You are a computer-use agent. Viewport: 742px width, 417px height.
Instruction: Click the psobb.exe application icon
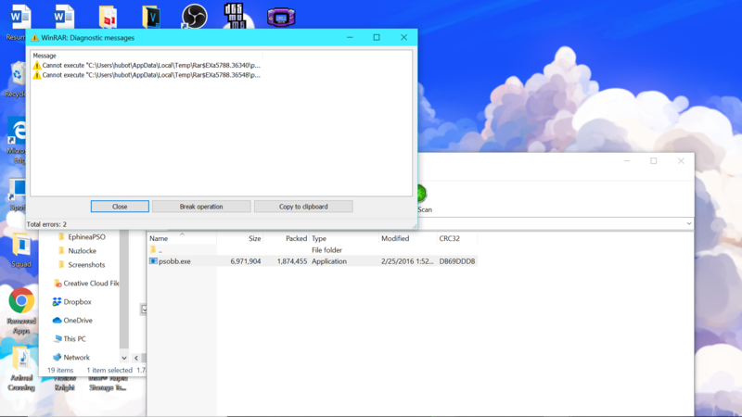pos(153,261)
